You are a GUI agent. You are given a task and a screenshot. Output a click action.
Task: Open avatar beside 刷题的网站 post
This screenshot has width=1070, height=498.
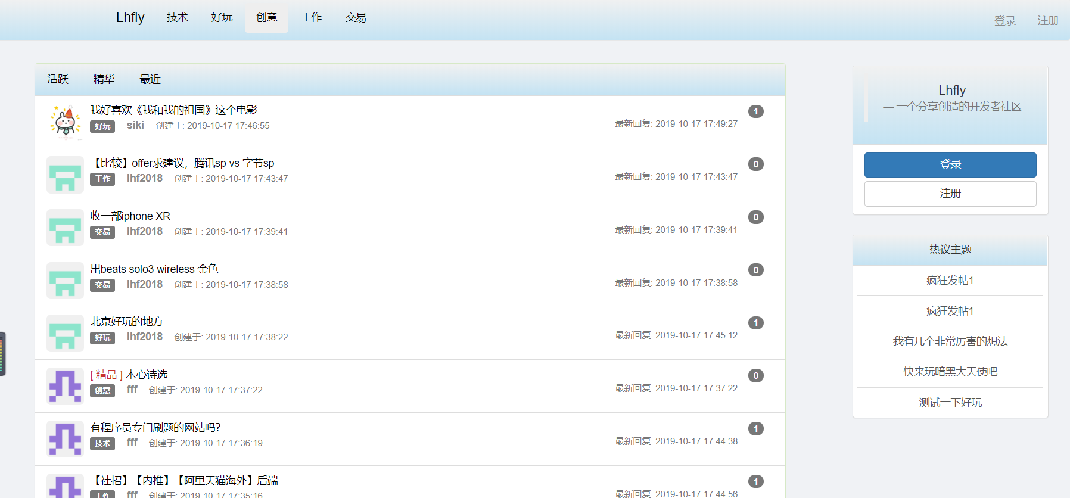tap(65, 439)
